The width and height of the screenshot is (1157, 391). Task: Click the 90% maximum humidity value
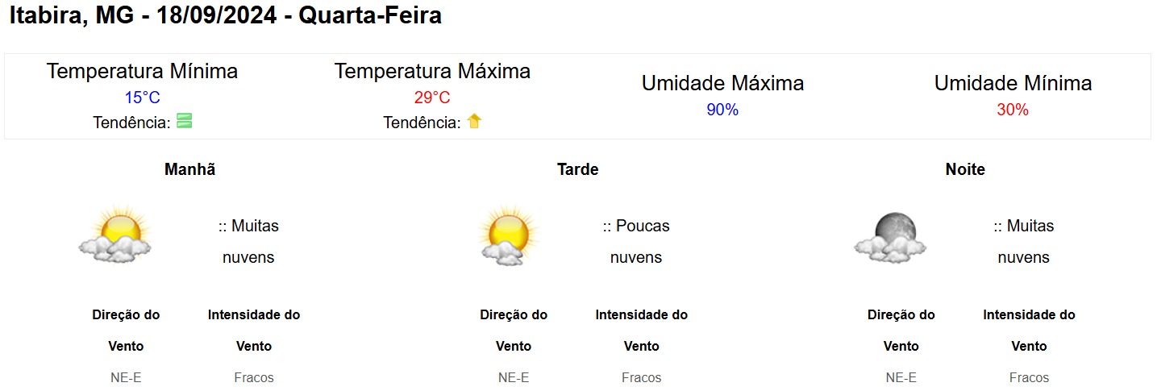click(722, 110)
